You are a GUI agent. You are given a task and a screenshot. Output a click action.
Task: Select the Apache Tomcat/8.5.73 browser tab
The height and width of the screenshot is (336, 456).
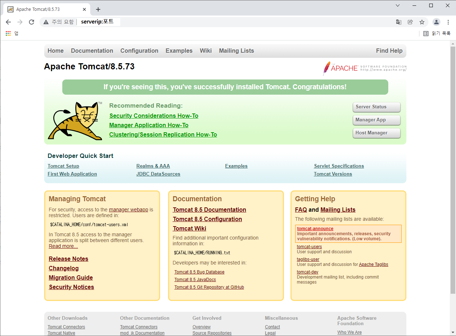pos(46,9)
